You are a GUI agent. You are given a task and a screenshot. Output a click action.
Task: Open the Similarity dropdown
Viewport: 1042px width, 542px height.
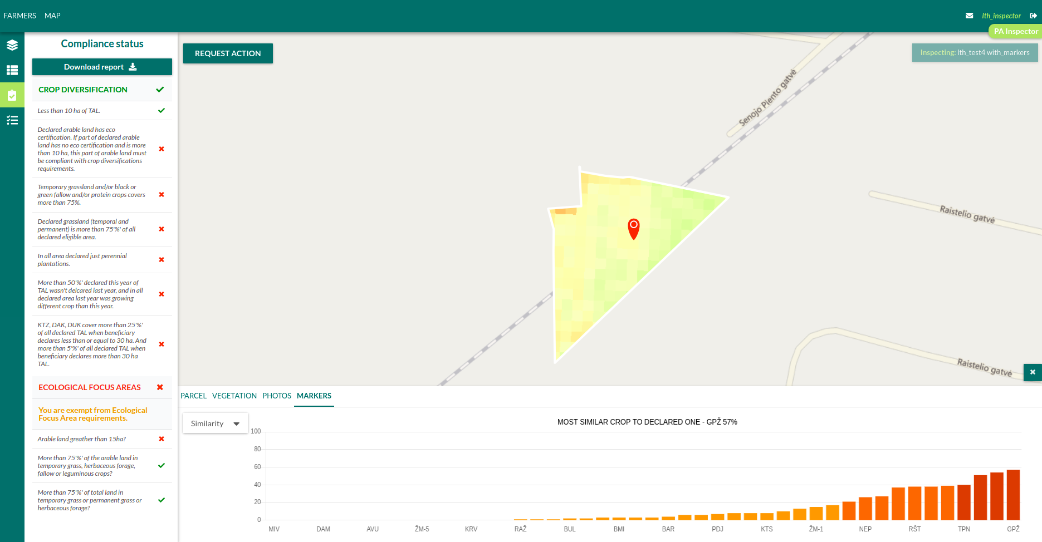[215, 423]
